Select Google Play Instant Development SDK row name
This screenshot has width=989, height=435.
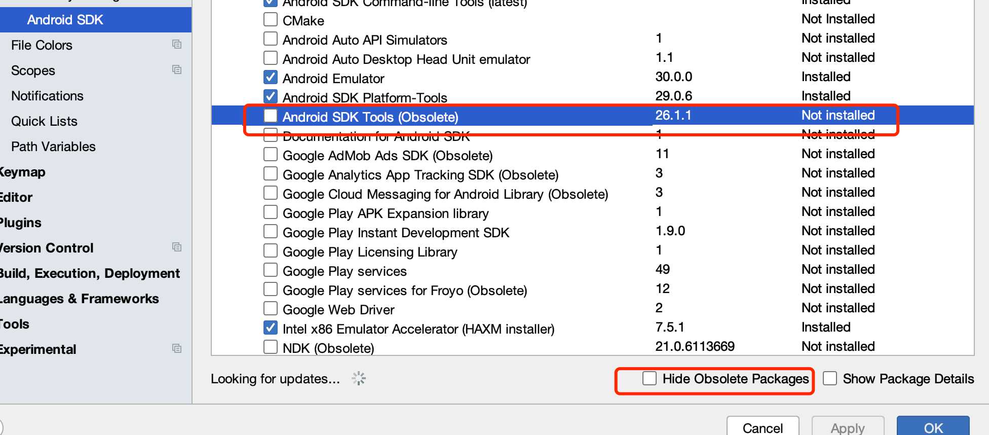pos(396,233)
